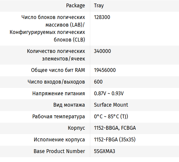
Task: Select the base product number 5SGXMA3
Action: [105, 151]
